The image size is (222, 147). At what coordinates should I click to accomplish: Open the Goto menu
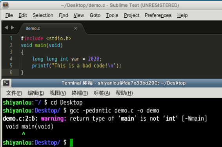click(x=95, y=15)
